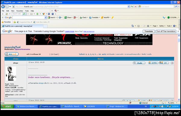Click the command bar Help icon
The width and height of the screenshot is (181, 116).
pyautogui.click(x=174, y=26)
